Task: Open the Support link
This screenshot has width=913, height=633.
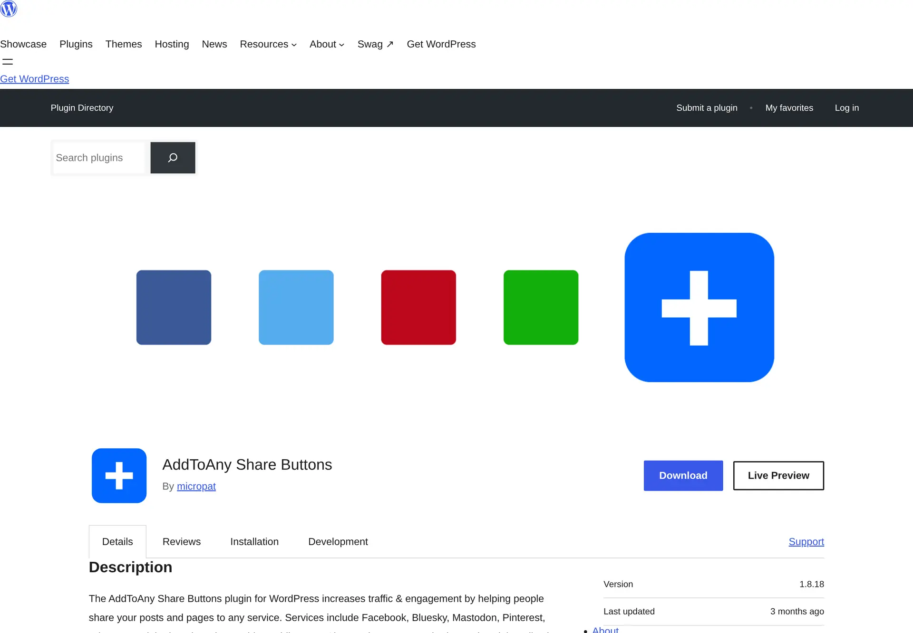Action: tap(806, 542)
